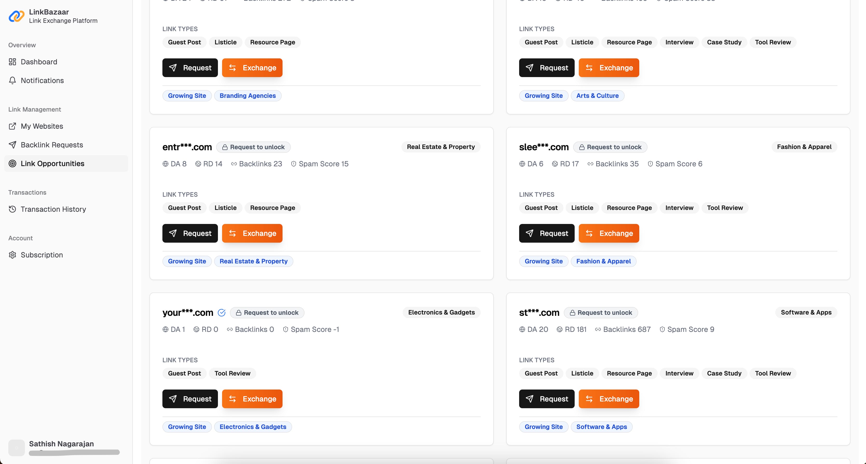Click the verified badge beside your***.com
The width and height of the screenshot is (866, 464).
pos(222,313)
